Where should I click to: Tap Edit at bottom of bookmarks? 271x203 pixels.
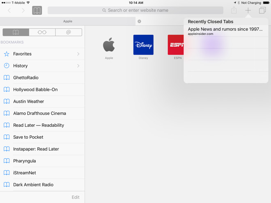76,197
